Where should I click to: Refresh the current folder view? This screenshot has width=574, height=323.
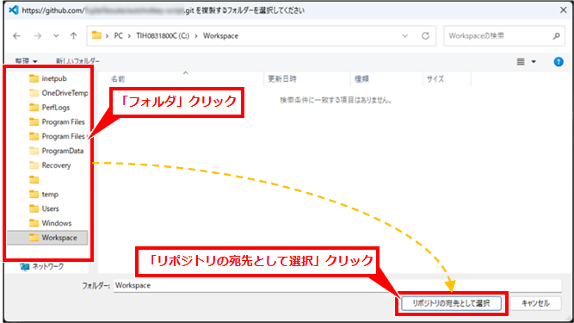point(425,36)
